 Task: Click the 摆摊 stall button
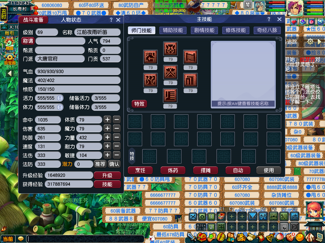206,170
